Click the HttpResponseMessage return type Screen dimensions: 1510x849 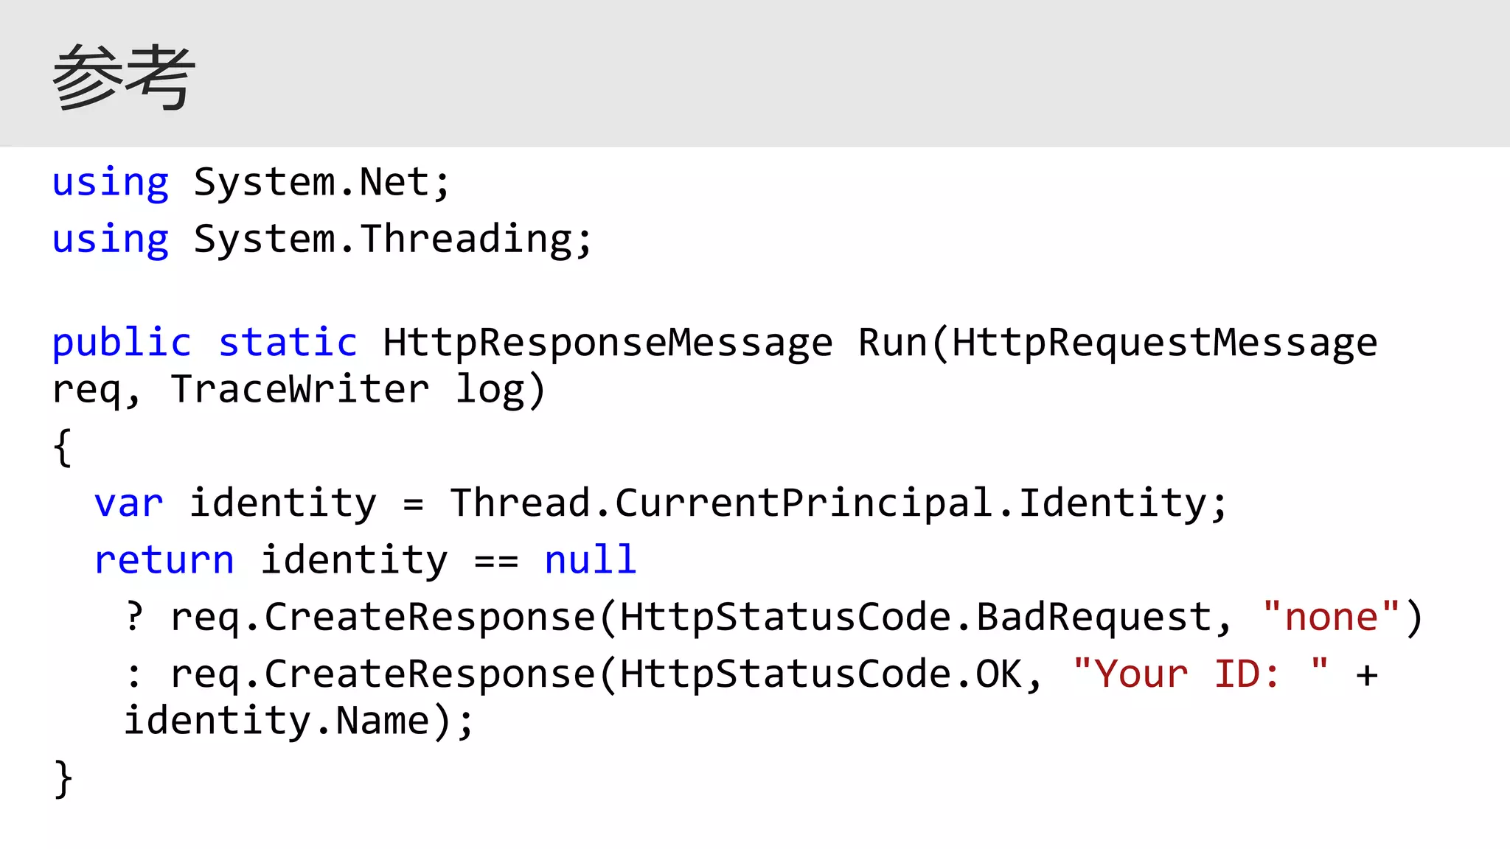[x=608, y=343]
